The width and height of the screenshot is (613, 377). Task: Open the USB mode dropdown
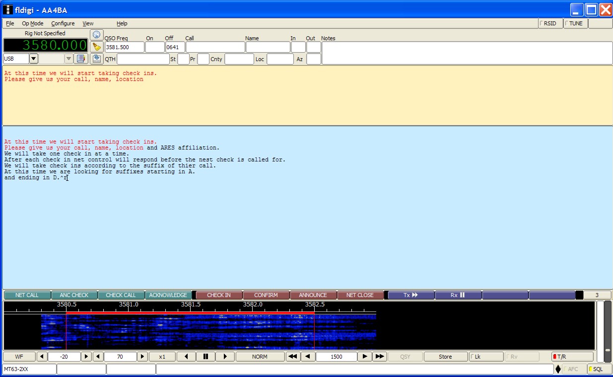(34, 59)
